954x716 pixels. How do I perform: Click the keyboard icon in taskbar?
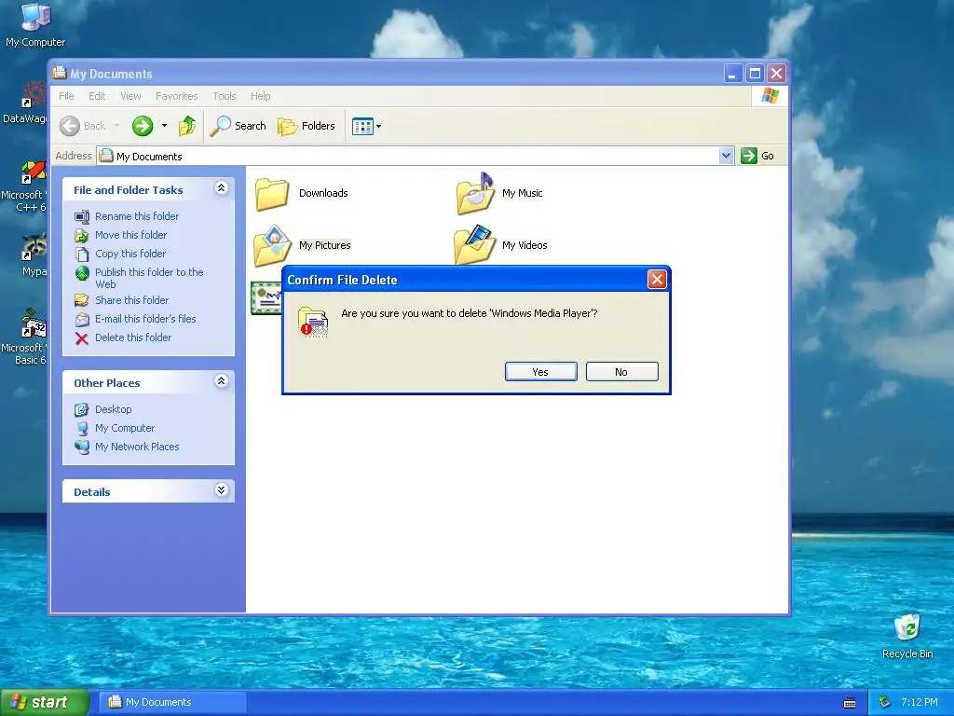[850, 703]
